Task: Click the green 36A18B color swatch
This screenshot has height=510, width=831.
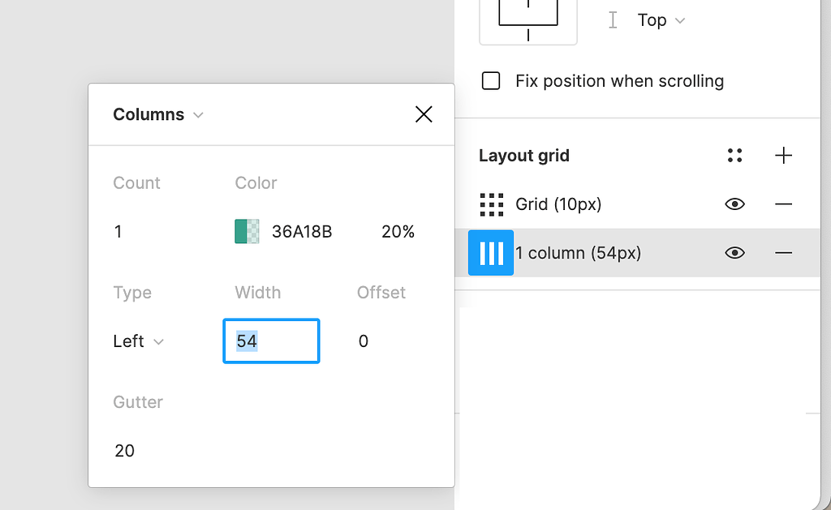Action: point(247,232)
